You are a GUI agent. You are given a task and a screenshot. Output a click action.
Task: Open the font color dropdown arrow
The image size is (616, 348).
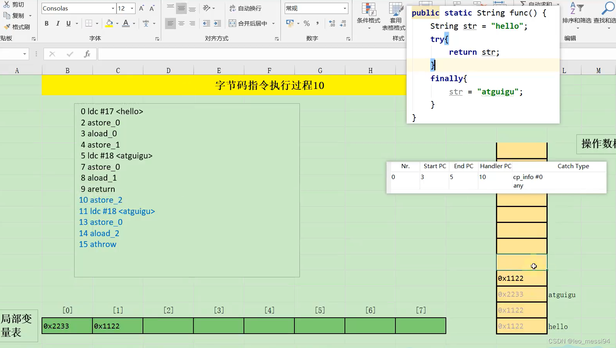click(134, 23)
